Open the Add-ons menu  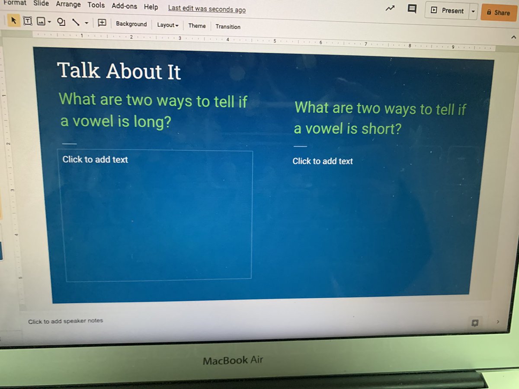tap(125, 6)
